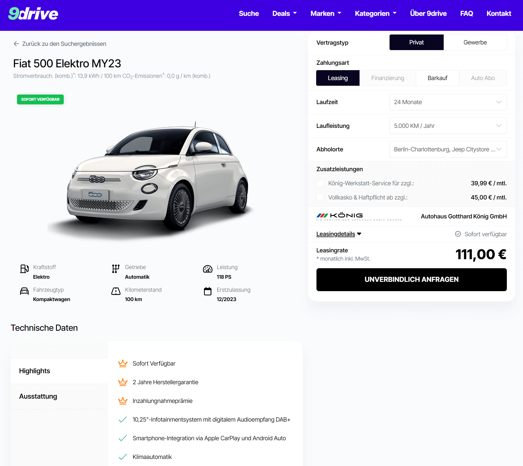Viewport: 523px width, 466px height.
Task: Click the Fahrzeugtyp car icon
Action: coord(24,291)
